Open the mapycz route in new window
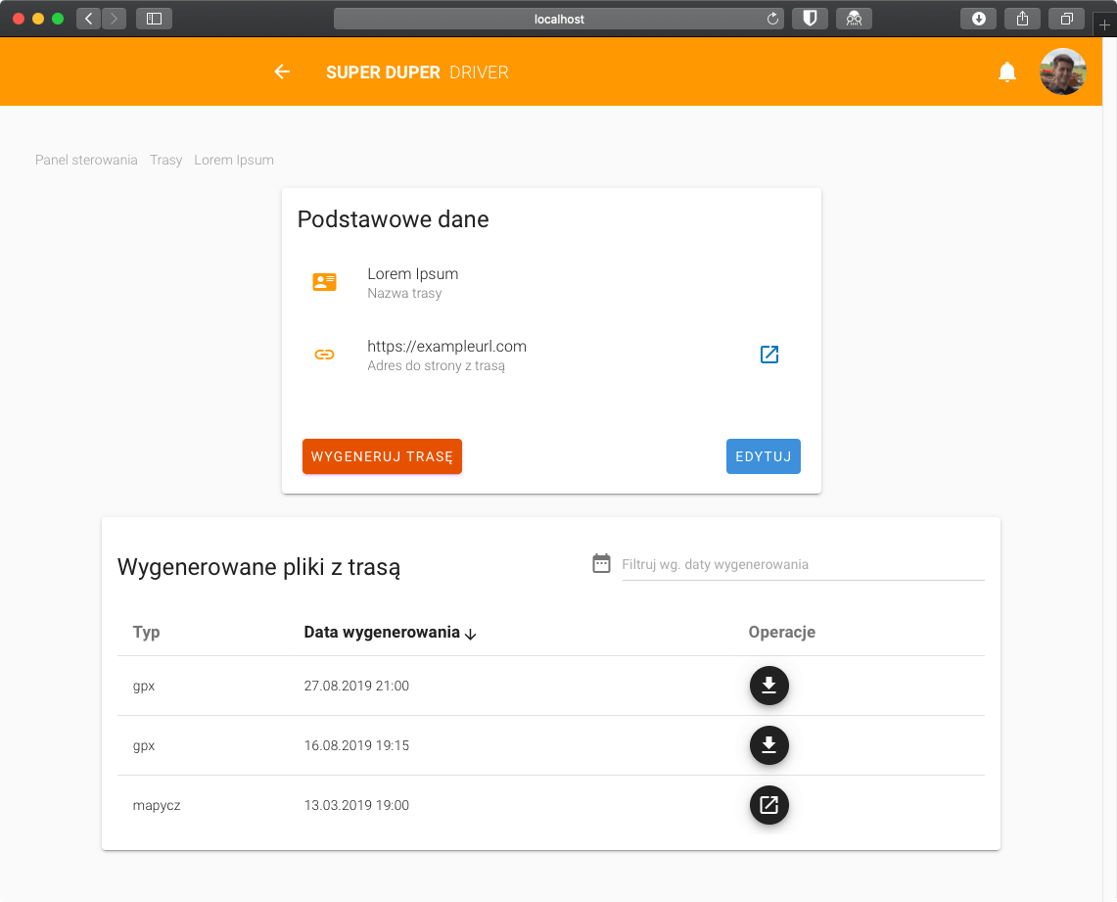The image size is (1117, 902). coord(769,805)
